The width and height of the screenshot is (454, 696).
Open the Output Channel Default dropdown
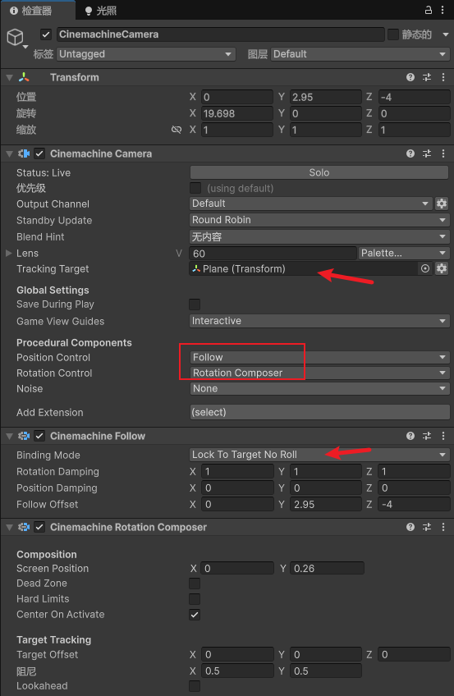310,204
